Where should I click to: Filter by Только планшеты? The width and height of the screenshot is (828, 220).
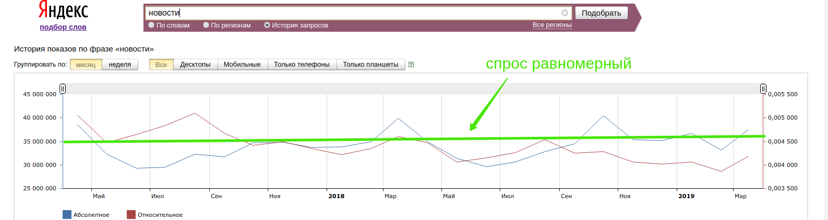pyautogui.click(x=370, y=64)
